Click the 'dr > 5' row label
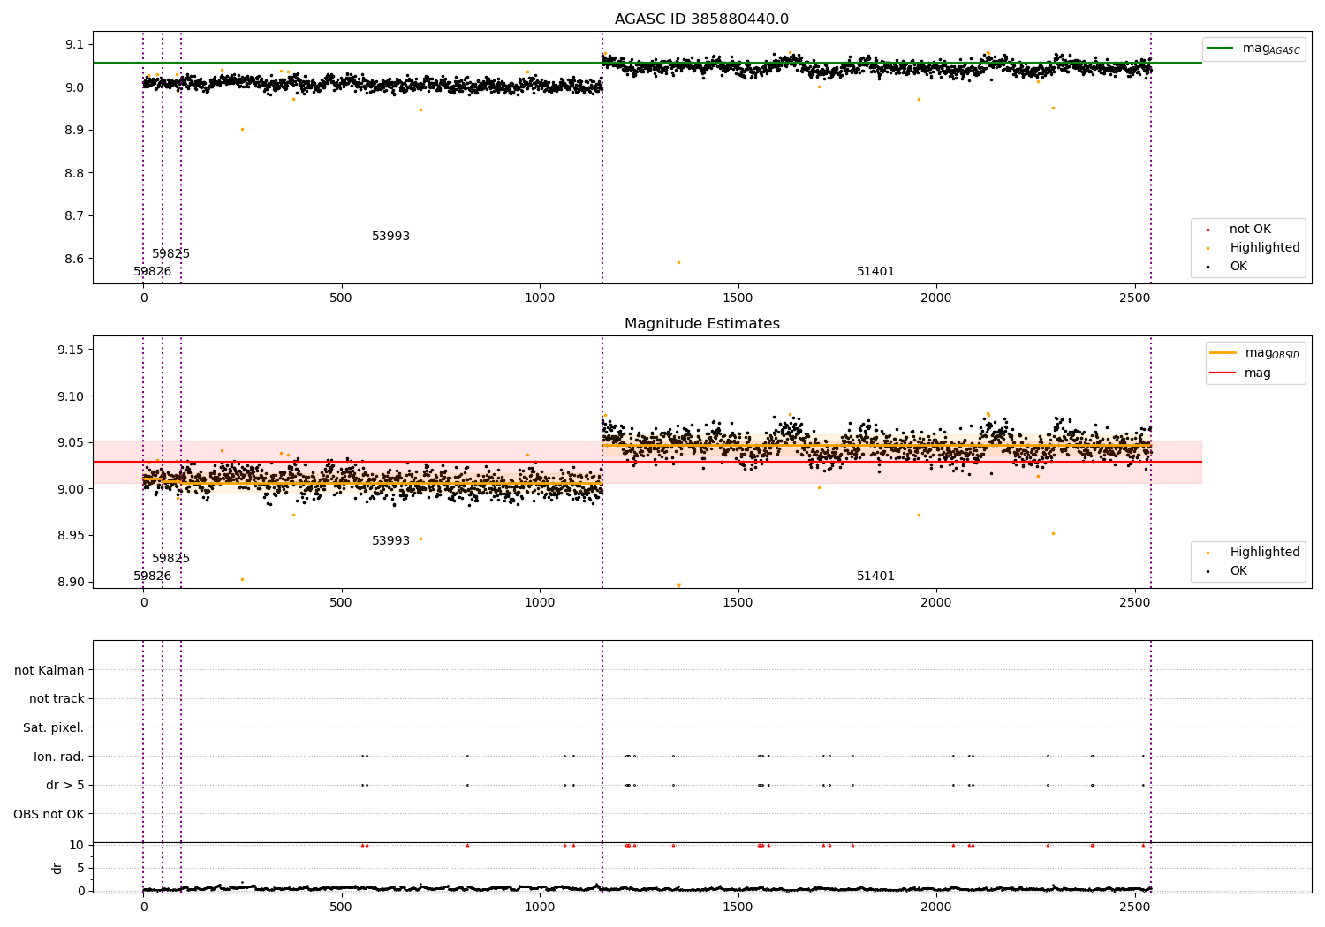The height and width of the screenshot is (927, 1325). (65, 786)
